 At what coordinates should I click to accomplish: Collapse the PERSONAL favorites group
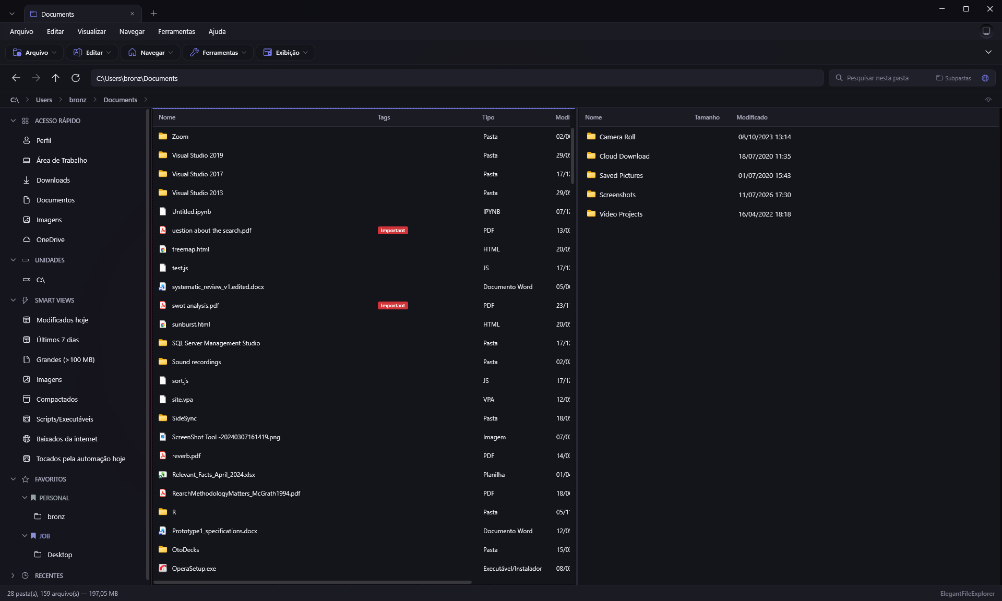coord(25,498)
